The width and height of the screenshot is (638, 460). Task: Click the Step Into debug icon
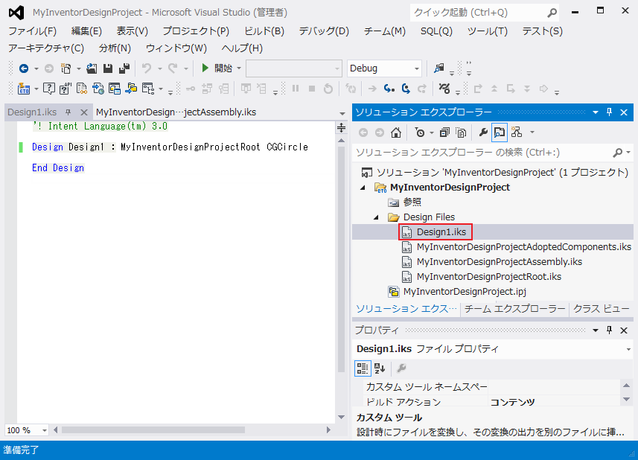389,89
